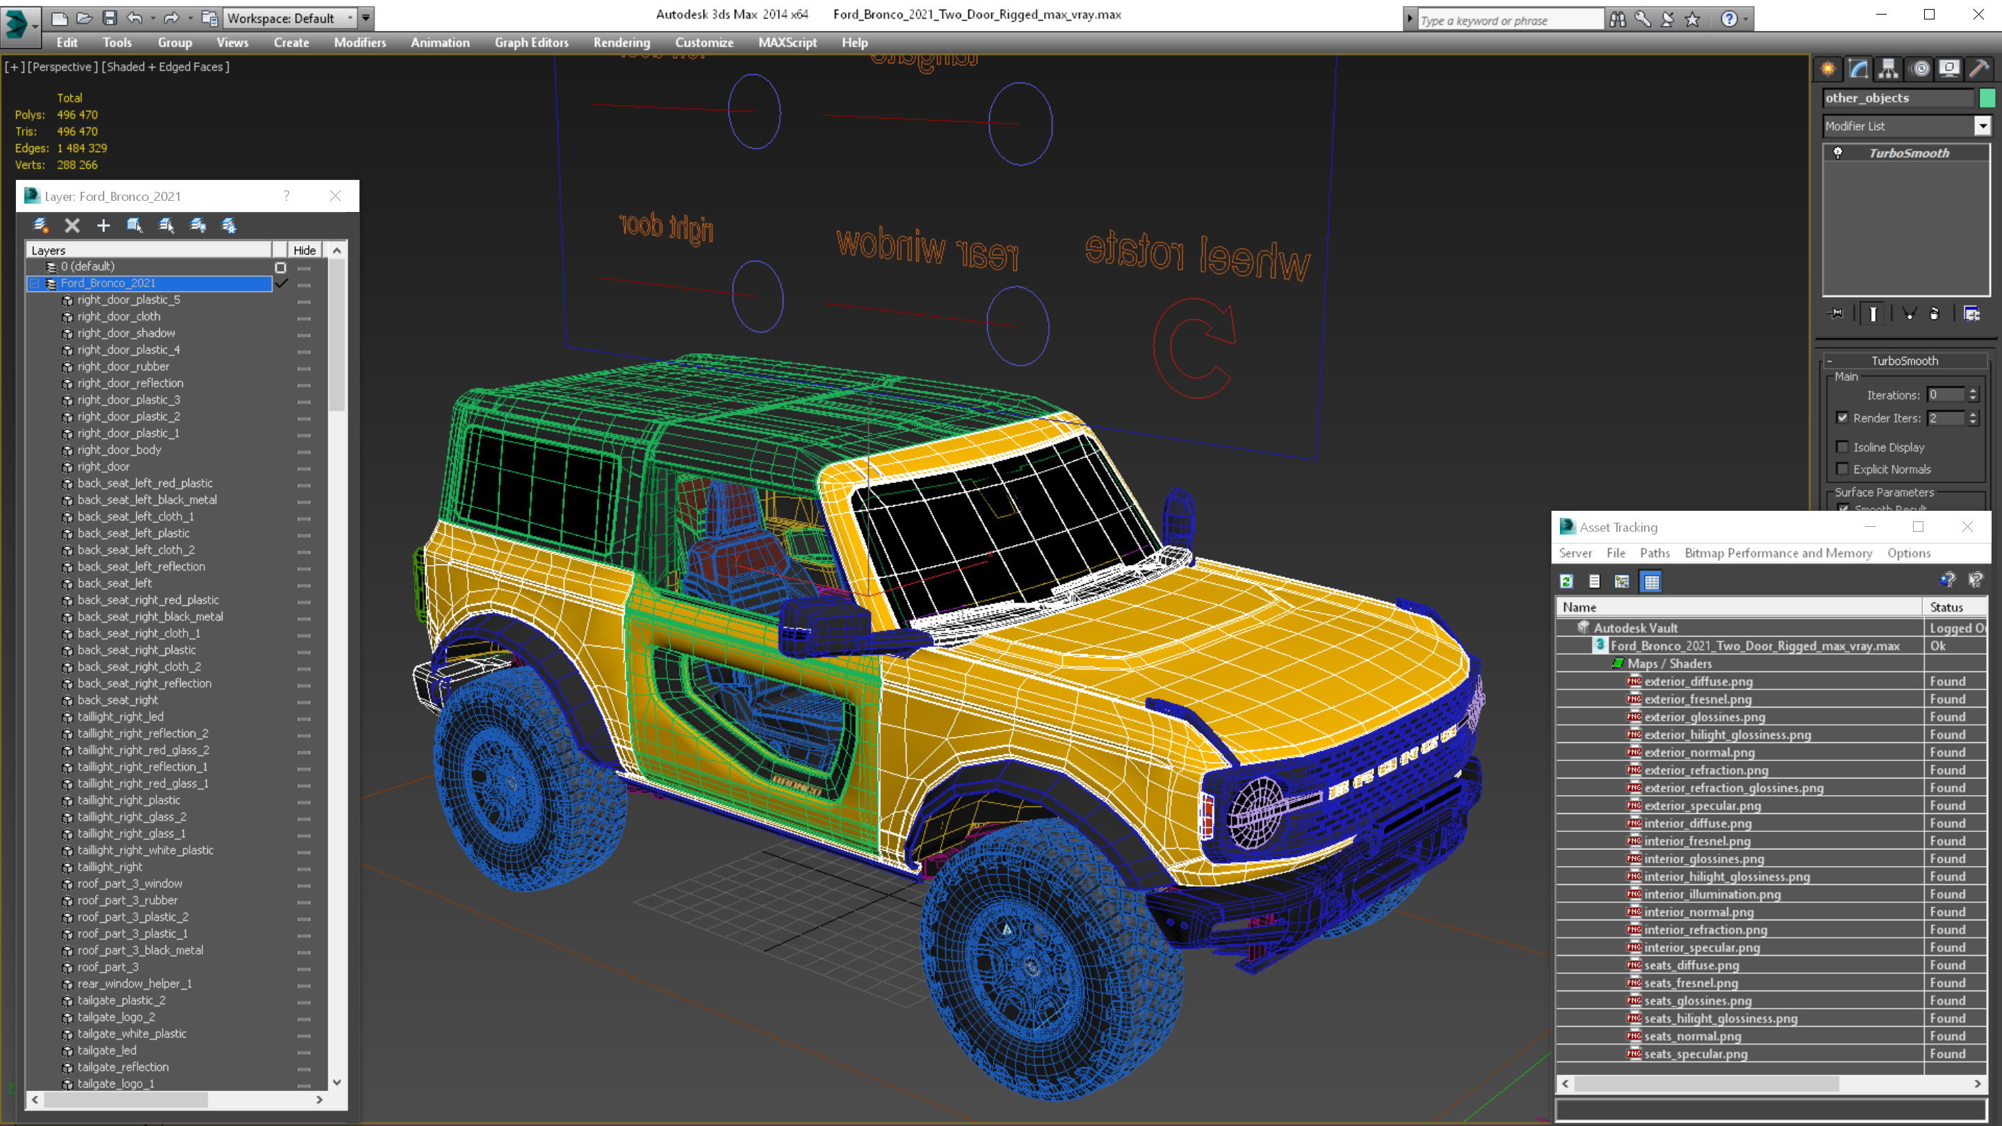Image resolution: width=2002 pixels, height=1126 pixels.
Task: Click Refresh icon in Asset Tracking toolbar
Action: 1567,581
